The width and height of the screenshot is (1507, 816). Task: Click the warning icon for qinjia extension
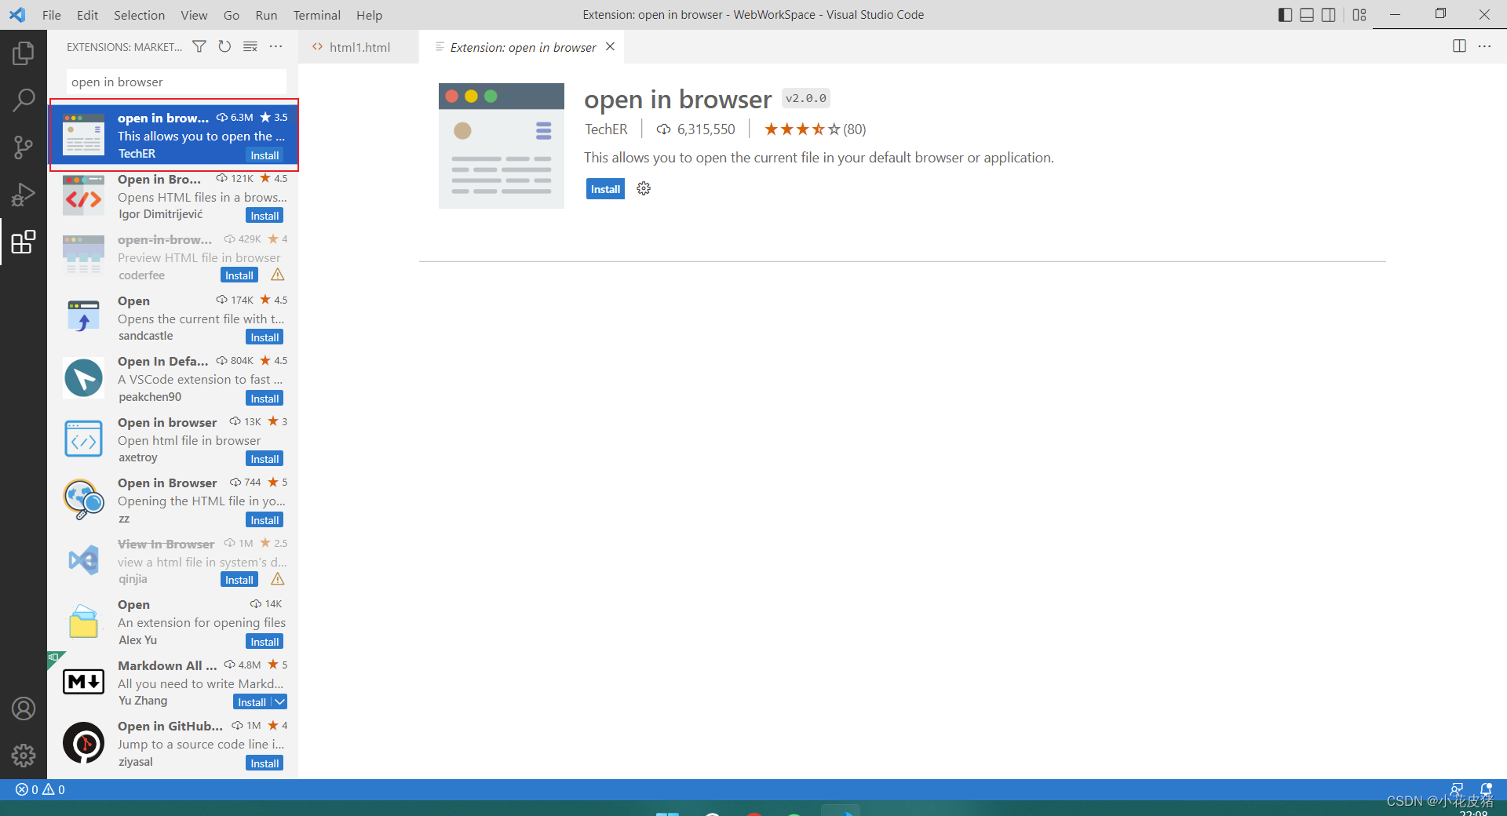278,579
